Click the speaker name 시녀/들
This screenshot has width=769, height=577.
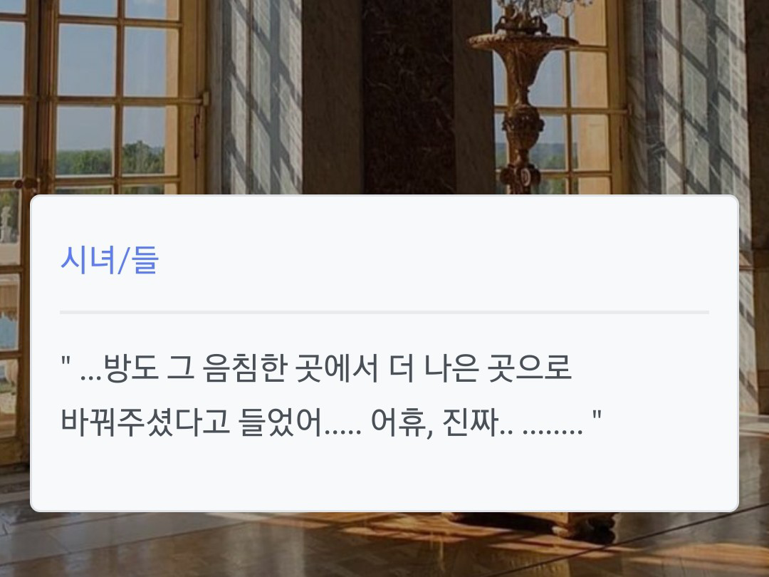point(110,260)
